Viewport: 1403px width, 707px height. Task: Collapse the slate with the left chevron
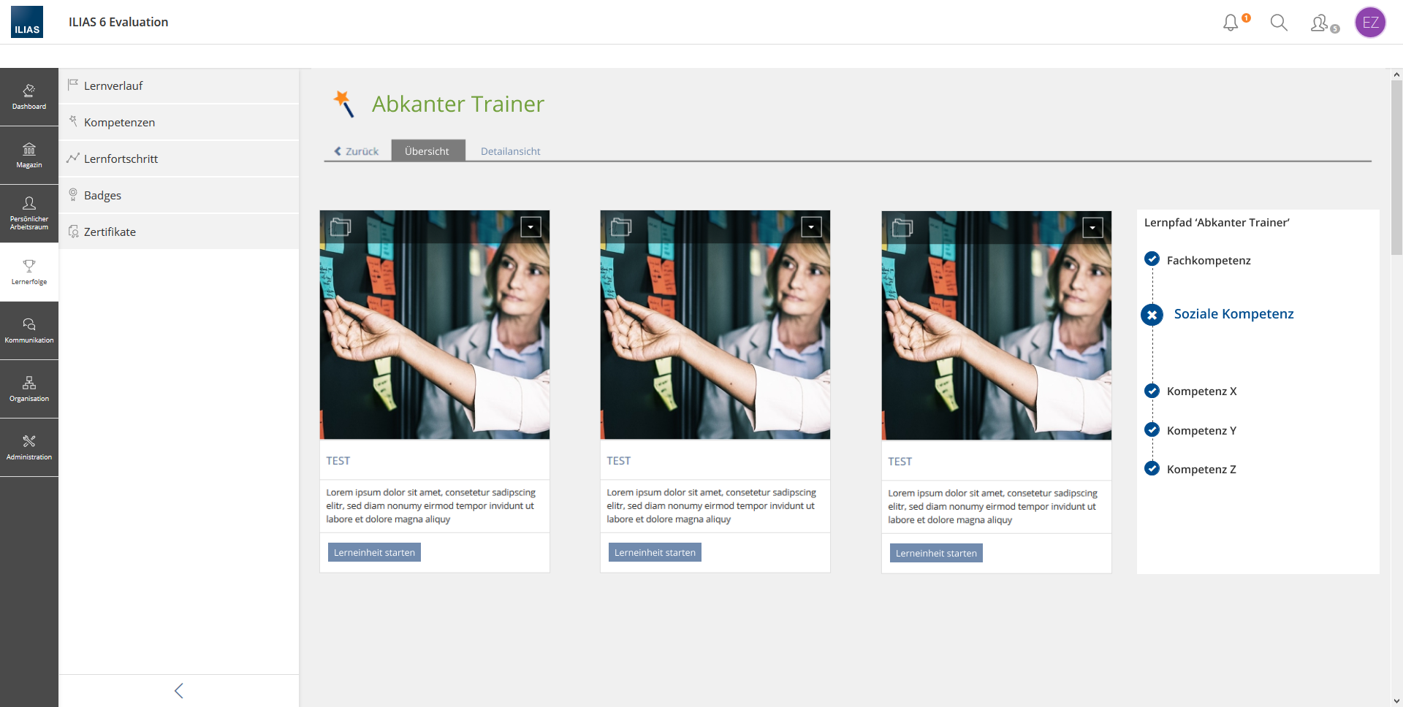[x=179, y=691]
